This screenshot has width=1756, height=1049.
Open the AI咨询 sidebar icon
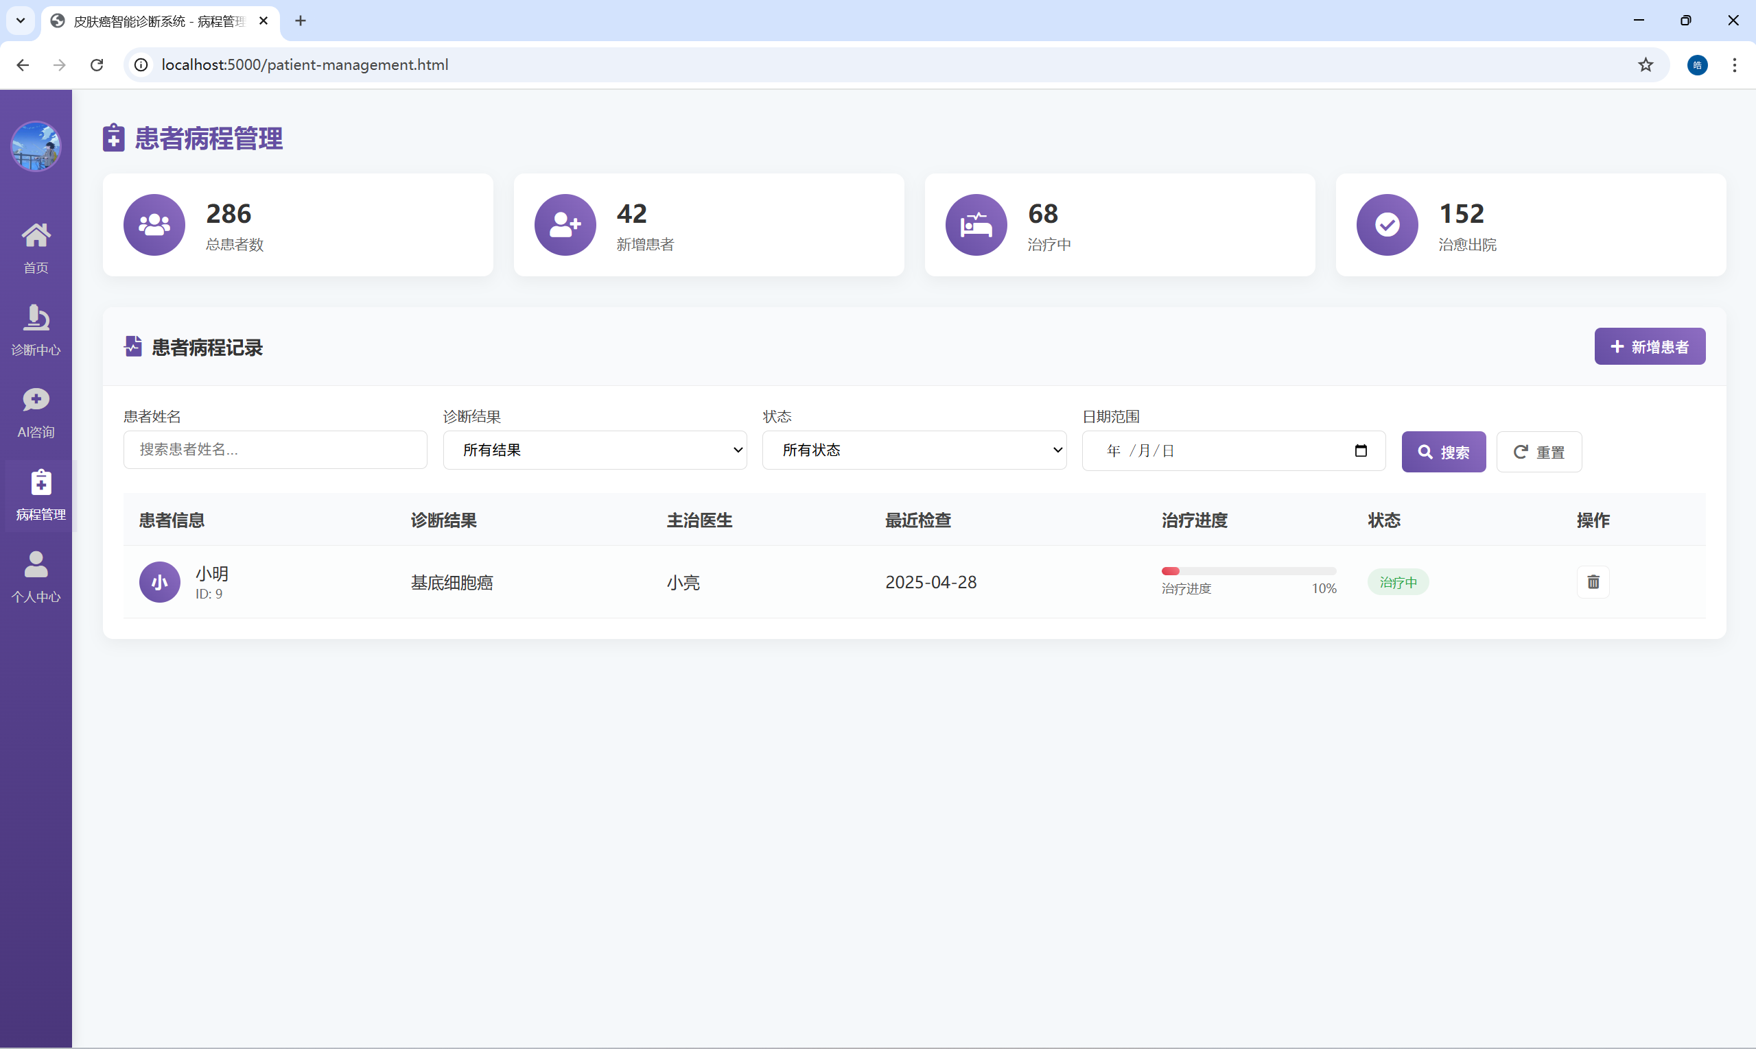pos(36,410)
